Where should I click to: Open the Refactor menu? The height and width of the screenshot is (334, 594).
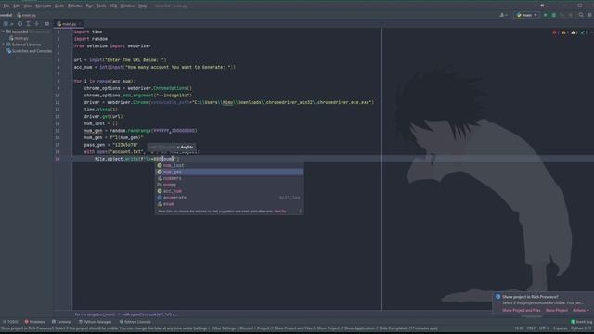tap(74, 6)
